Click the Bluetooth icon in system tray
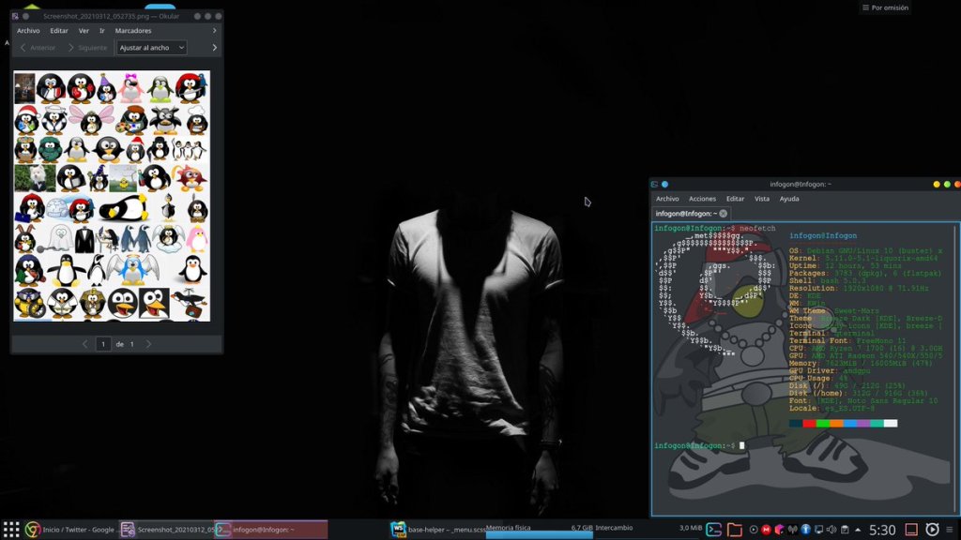 (805, 530)
